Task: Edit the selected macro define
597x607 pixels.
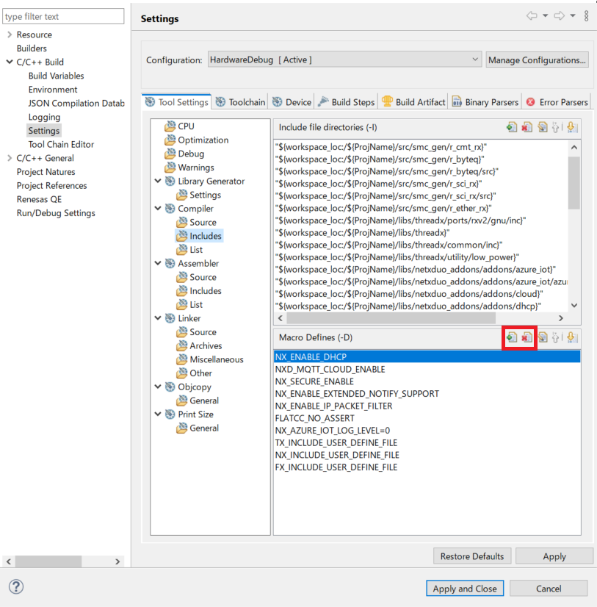Action: point(542,337)
